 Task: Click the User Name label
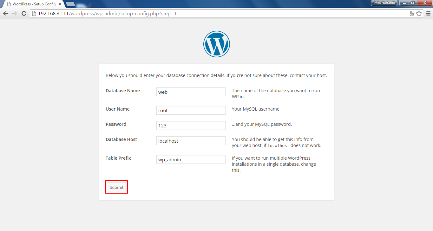click(x=118, y=109)
